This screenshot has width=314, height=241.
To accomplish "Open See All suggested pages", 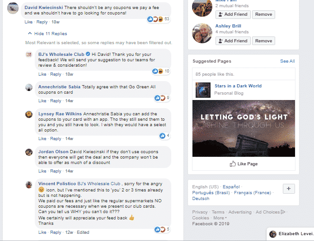I will click(x=287, y=61).
